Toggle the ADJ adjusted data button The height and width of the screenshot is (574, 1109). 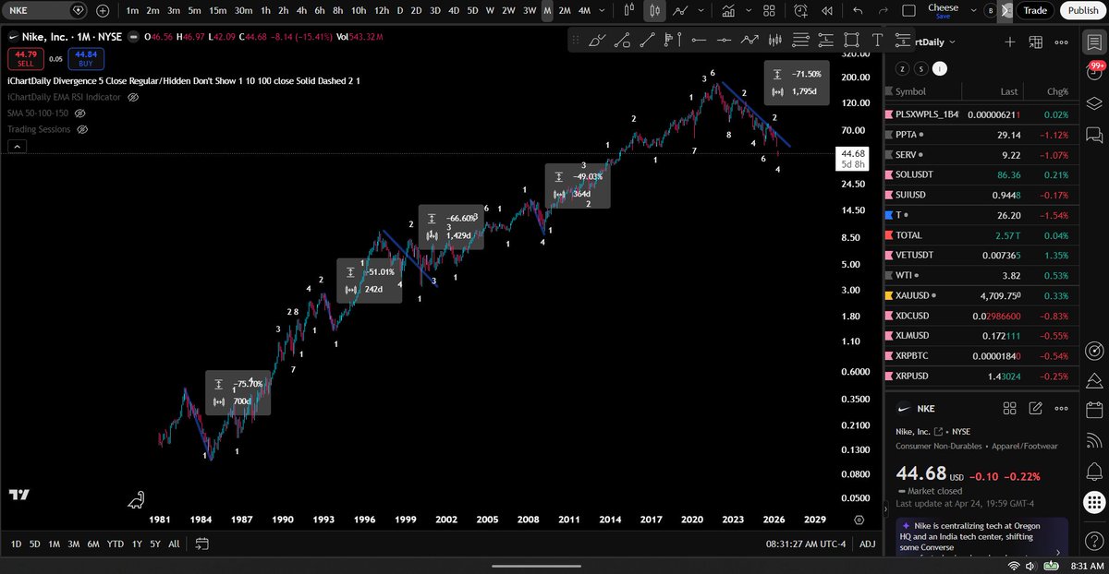point(867,544)
